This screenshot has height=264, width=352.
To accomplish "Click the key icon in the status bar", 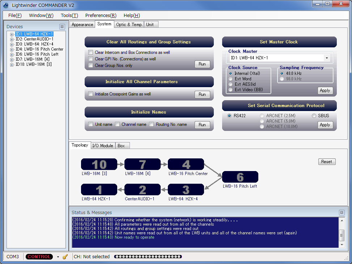I will [65, 257].
